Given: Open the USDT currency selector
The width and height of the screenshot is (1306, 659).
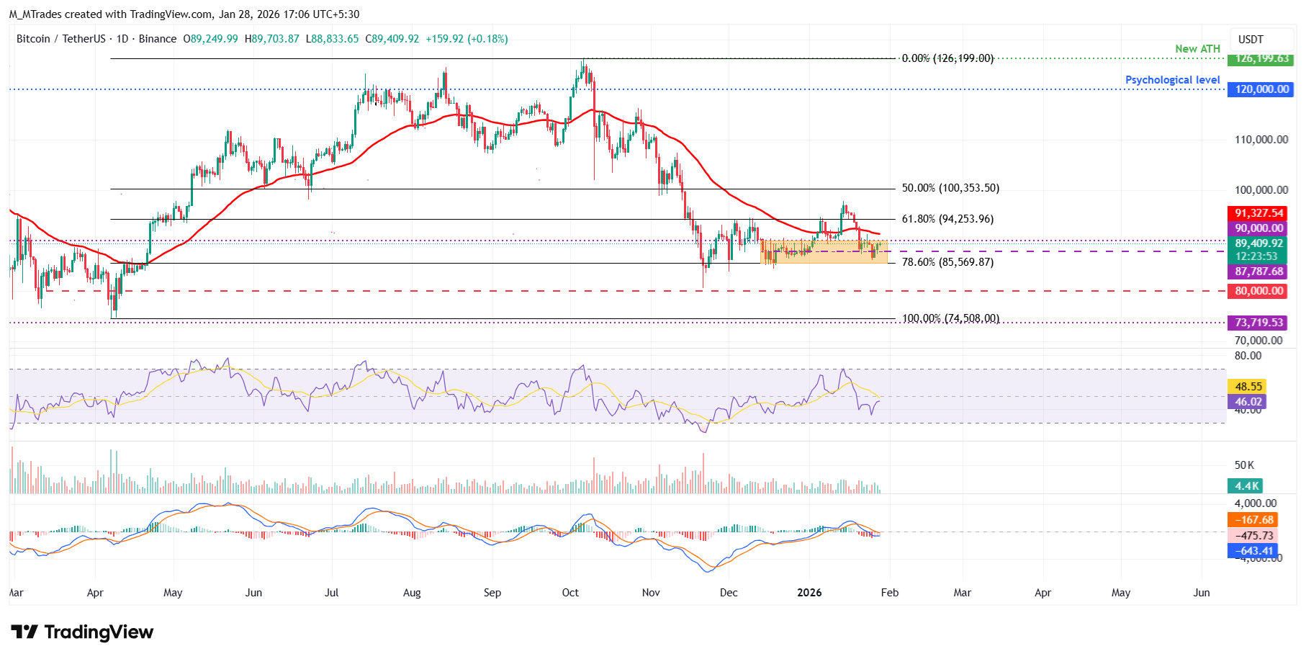Looking at the screenshot, I should (1251, 40).
